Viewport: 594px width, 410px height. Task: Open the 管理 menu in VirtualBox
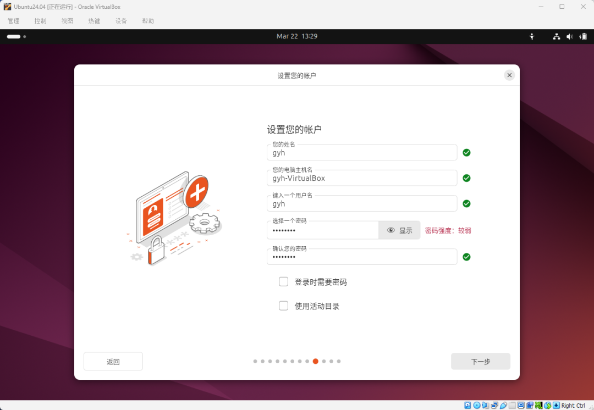13,20
